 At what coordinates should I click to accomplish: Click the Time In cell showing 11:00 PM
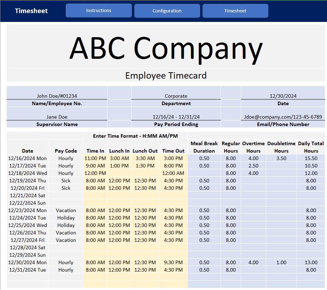tap(95, 158)
